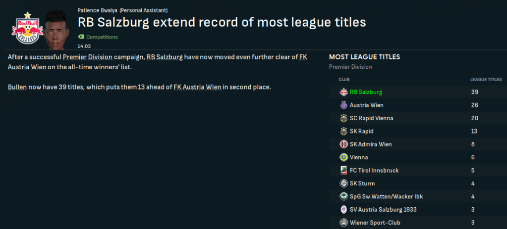The width and height of the screenshot is (507, 229).
Task: Select Vienna club name in titles list
Action: click(359, 157)
